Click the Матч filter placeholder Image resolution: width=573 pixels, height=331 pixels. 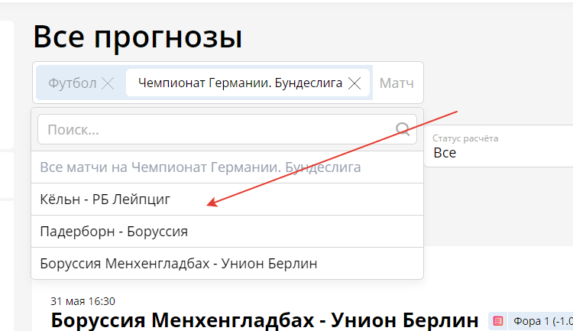click(x=397, y=83)
